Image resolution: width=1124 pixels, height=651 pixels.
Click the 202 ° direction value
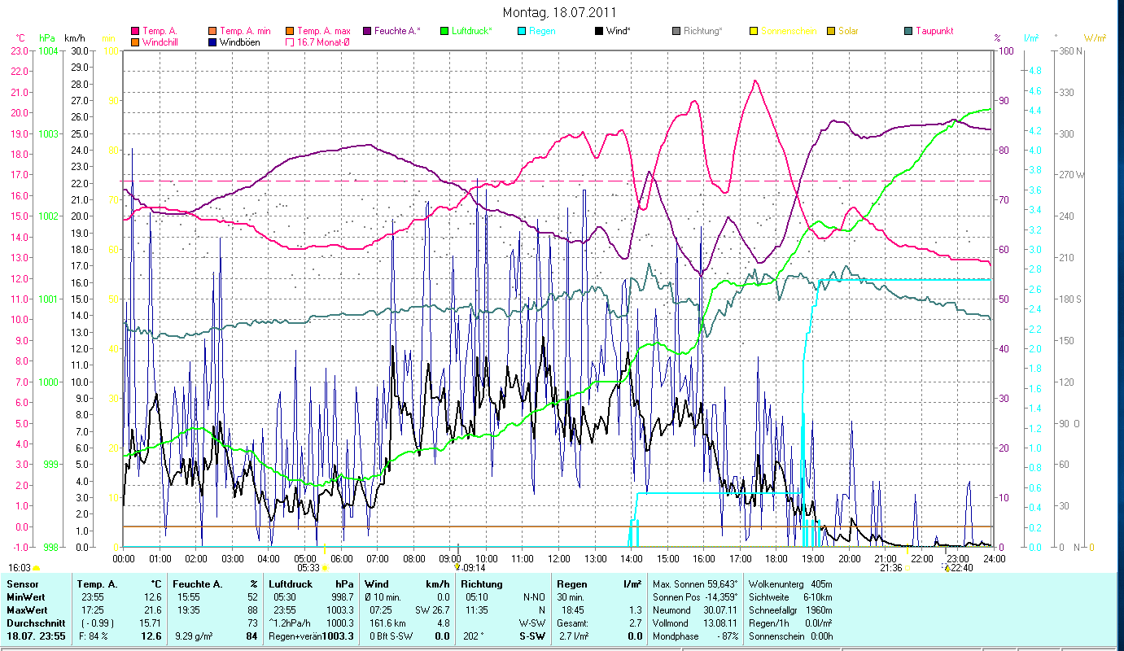474,636
